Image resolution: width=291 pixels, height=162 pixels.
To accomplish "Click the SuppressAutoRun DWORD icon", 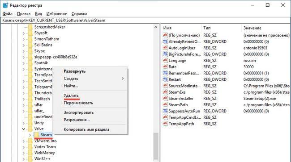I will 165,111.
